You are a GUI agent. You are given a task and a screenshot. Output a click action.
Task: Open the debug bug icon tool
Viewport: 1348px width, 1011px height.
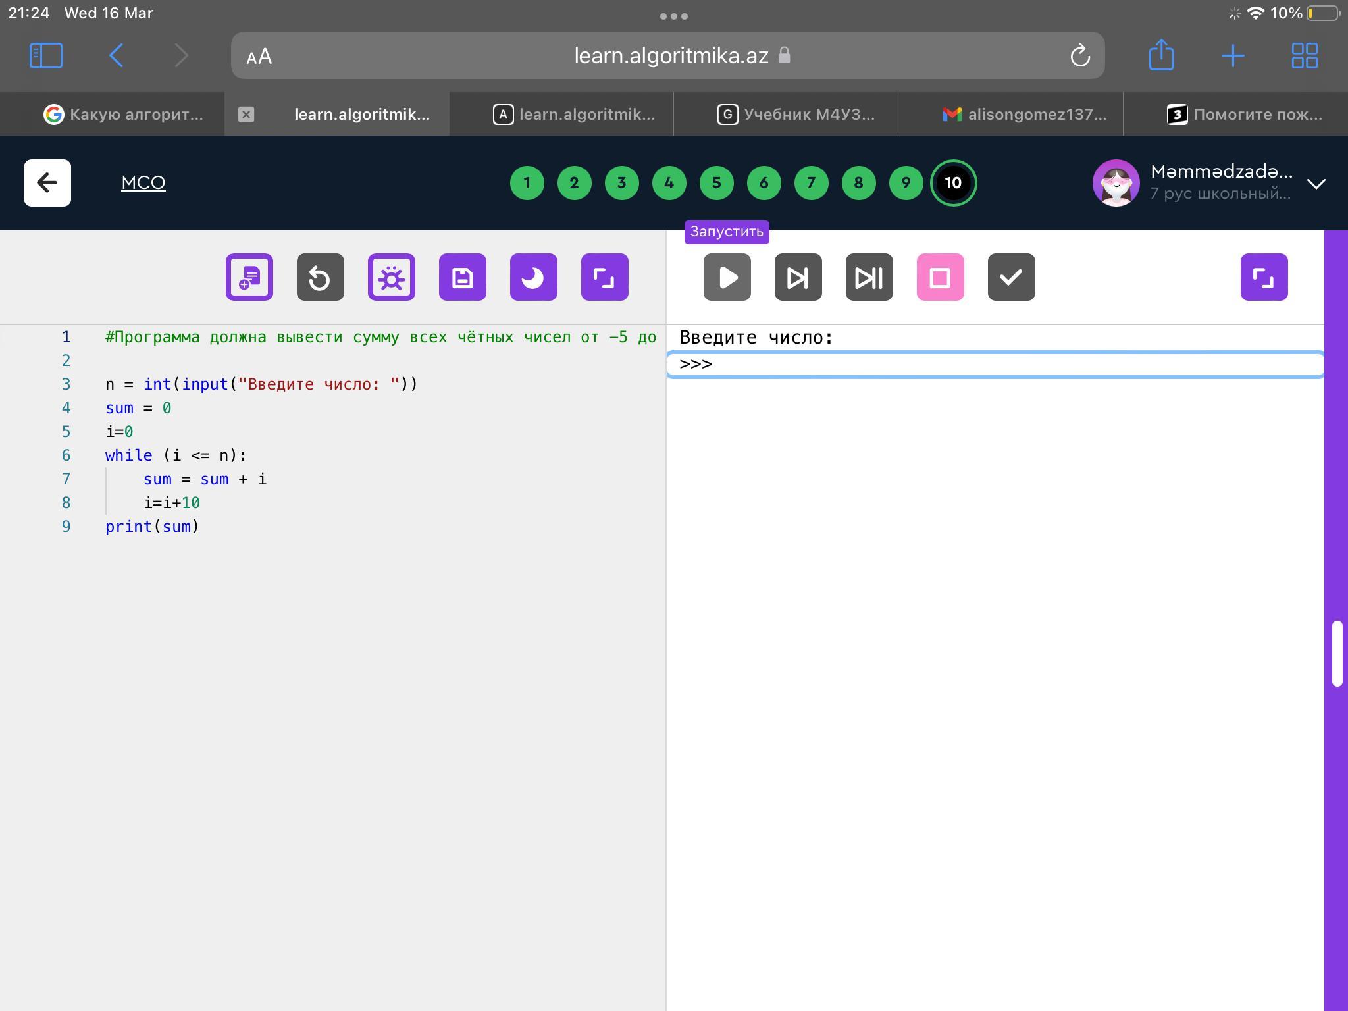coord(391,277)
